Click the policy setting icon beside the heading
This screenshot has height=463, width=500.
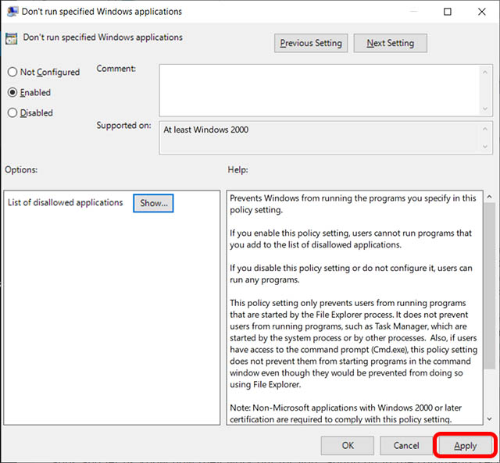pyautogui.click(x=12, y=38)
